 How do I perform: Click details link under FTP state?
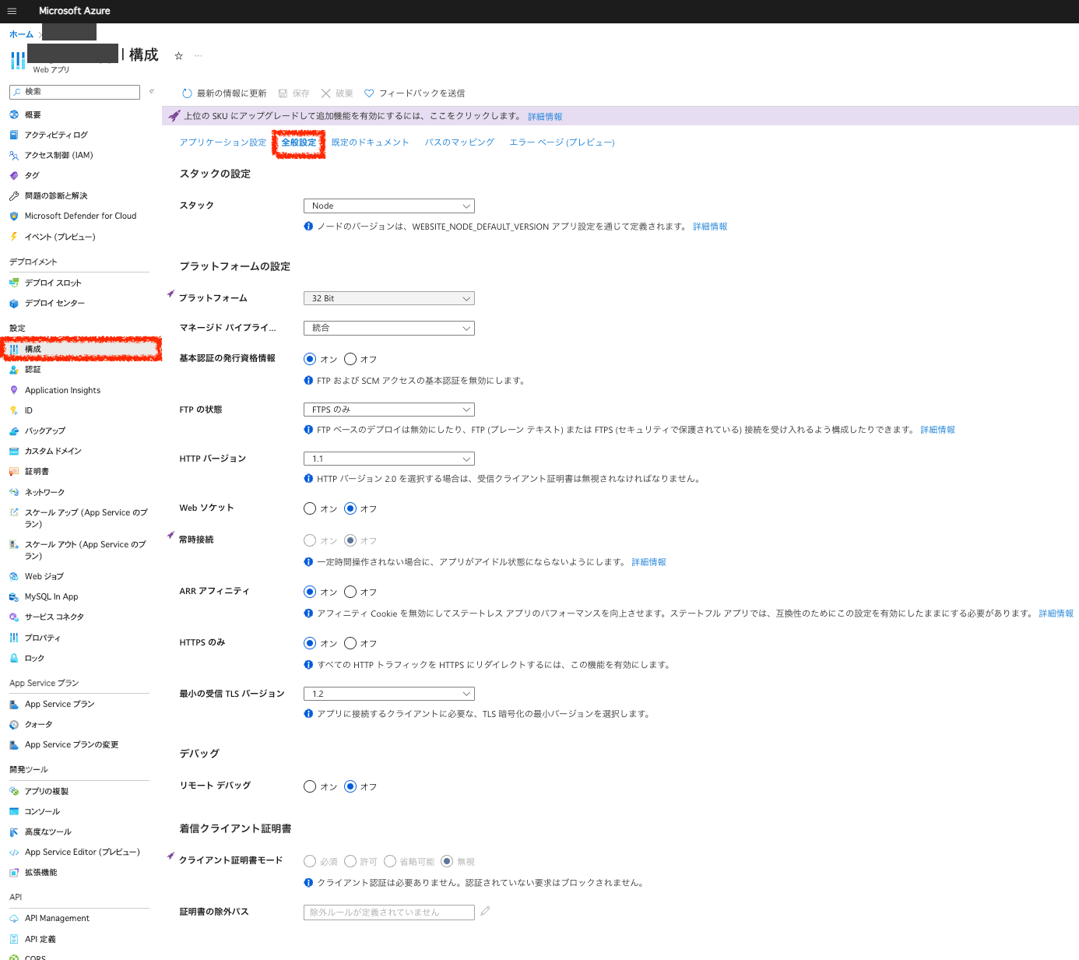click(x=937, y=430)
